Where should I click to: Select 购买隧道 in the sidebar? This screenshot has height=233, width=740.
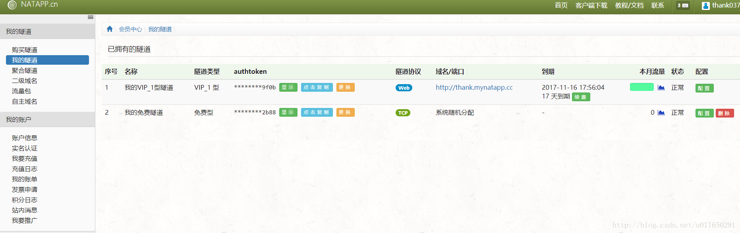click(25, 50)
